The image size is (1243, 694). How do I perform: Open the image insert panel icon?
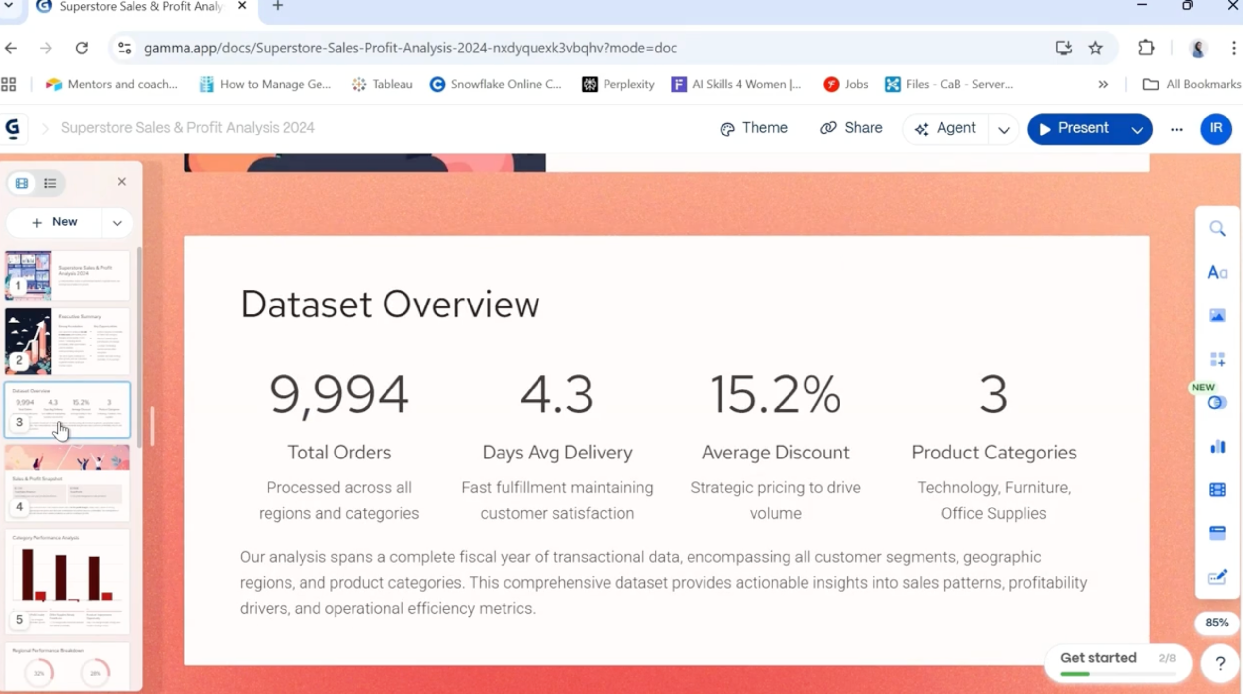[1217, 316]
